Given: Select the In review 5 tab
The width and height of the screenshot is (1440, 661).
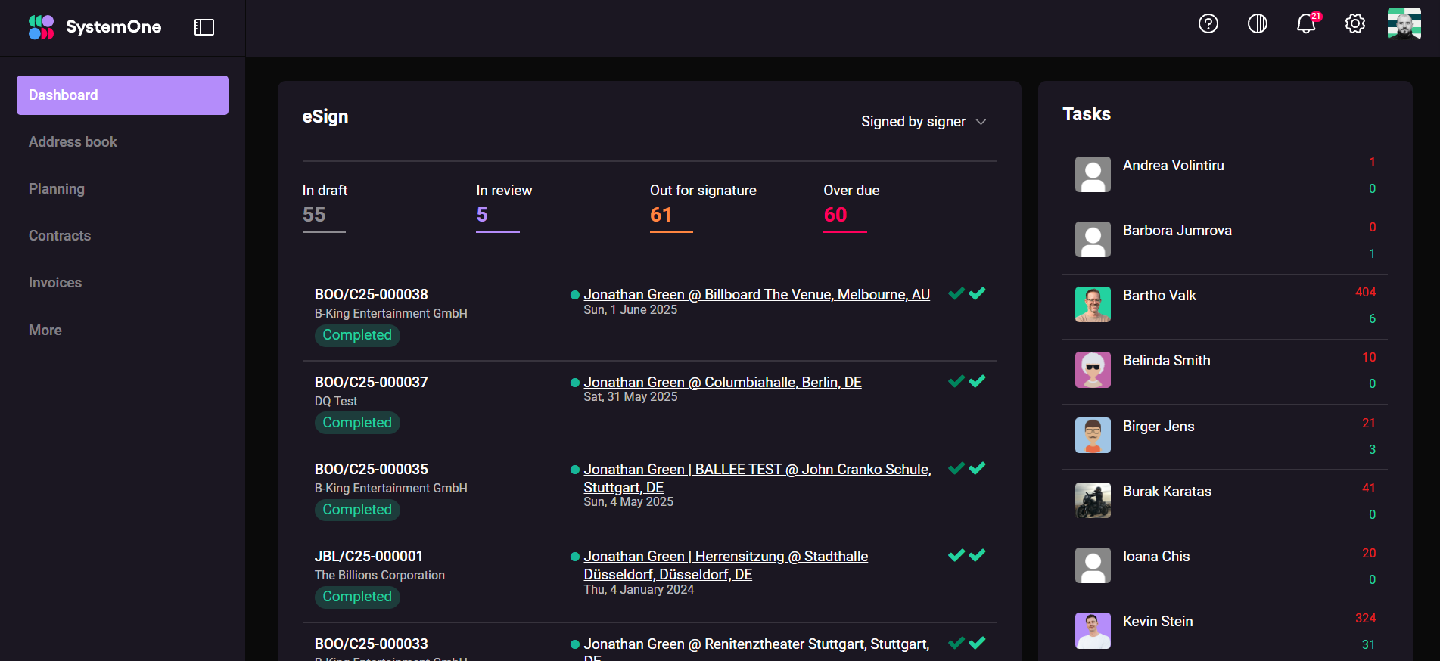Looking at the screenshot, I should (x=504, y=206).
